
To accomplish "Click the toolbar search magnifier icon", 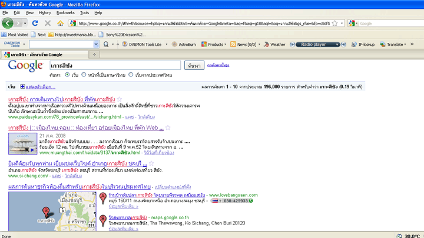I will (106, 44).
